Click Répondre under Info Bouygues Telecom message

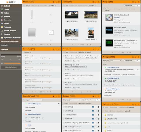tap(108, 74)
